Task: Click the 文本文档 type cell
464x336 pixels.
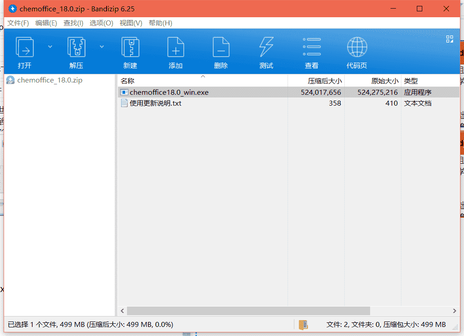Action: tap(418, 103)
